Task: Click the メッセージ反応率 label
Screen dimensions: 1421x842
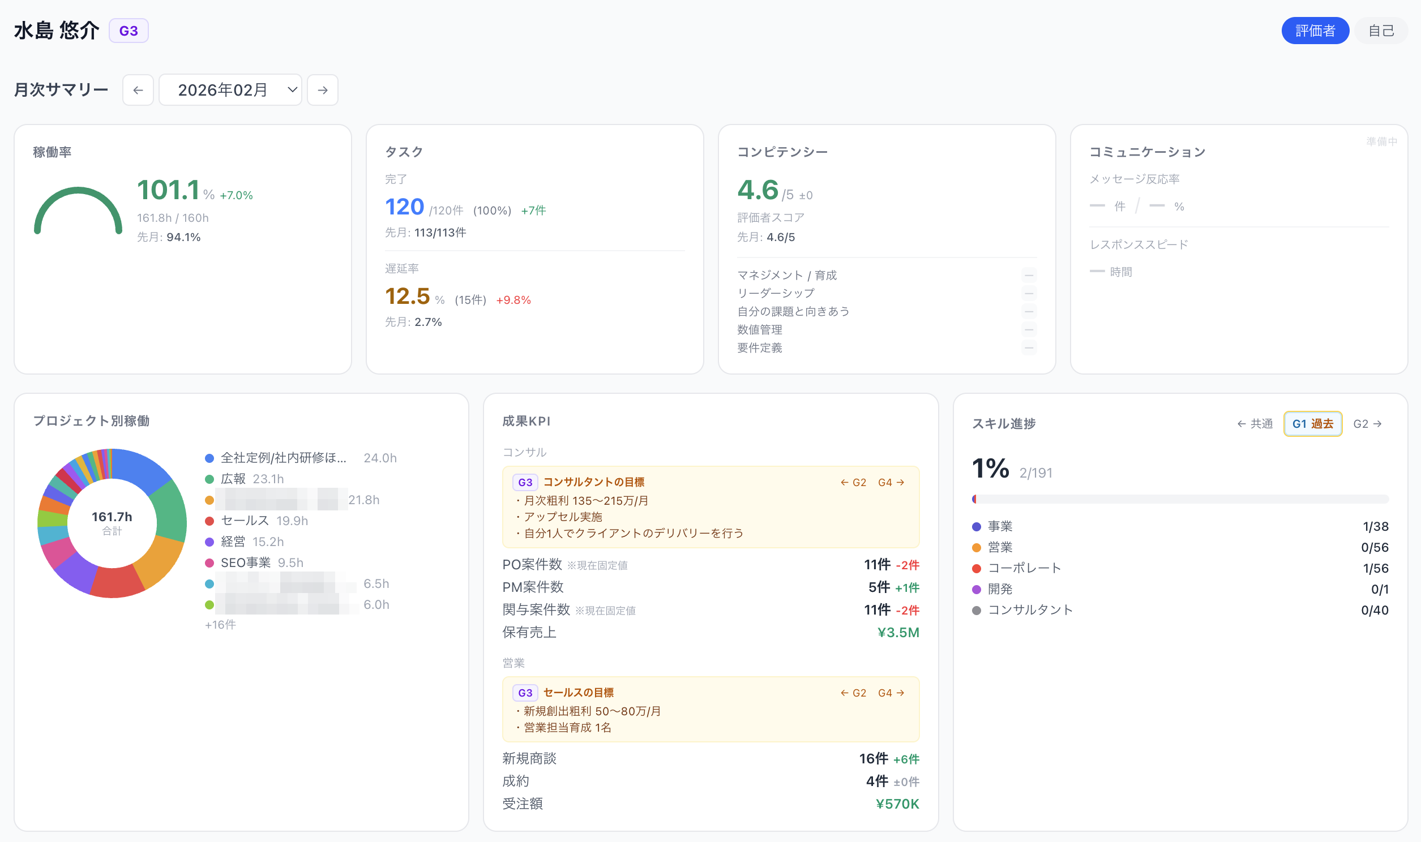Action: (1135, 179)
